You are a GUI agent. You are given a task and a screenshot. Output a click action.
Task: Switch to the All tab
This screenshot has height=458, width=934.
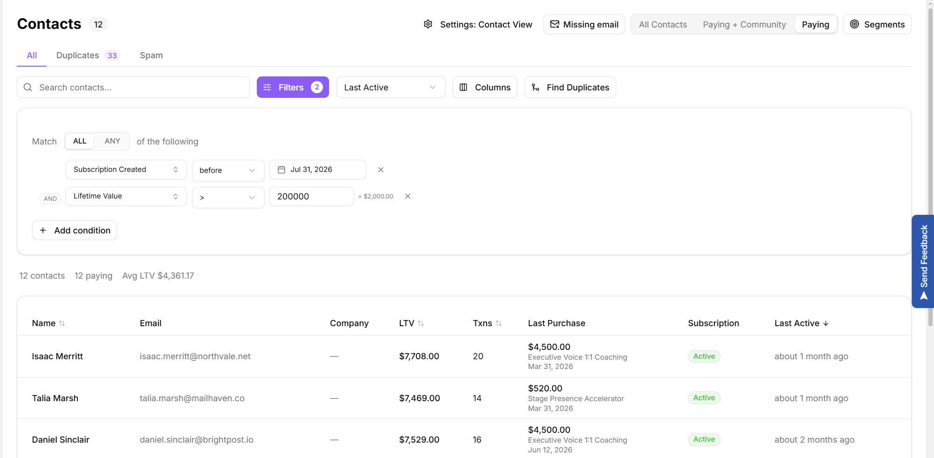[32, 55]
